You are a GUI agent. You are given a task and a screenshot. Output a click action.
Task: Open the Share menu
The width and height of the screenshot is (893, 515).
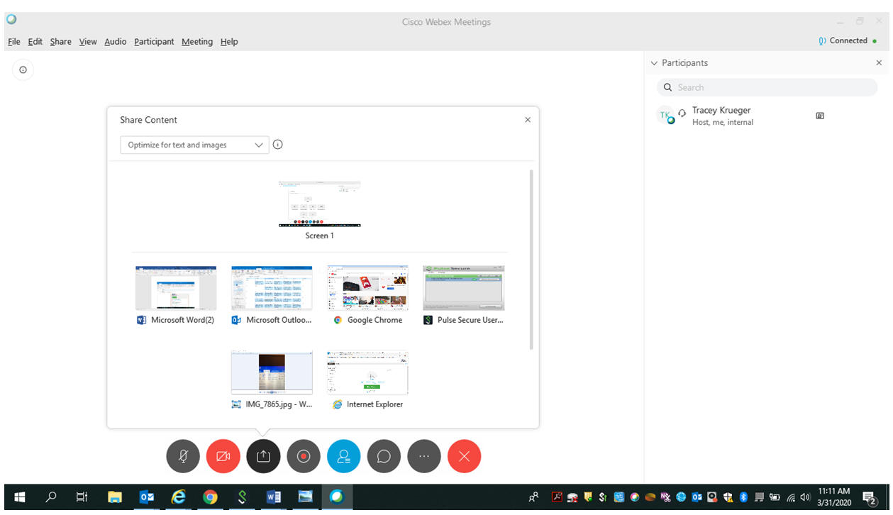point(60,42)
